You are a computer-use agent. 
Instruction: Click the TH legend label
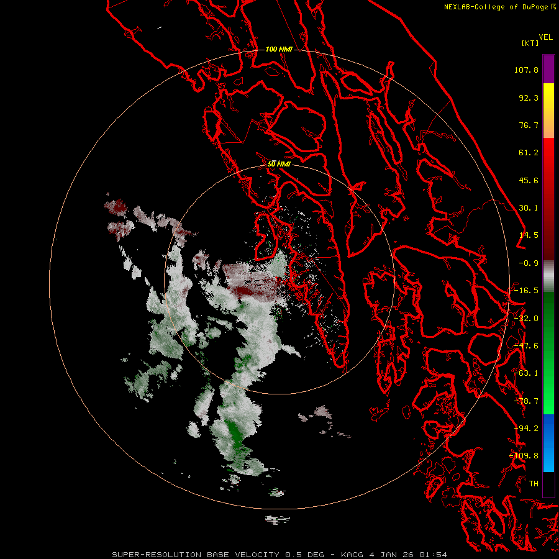(534, 484)
